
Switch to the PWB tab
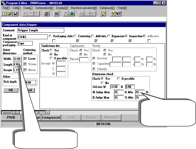tap(11, 118)
